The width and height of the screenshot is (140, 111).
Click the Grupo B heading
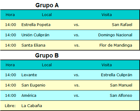click(x=47, y=55)
